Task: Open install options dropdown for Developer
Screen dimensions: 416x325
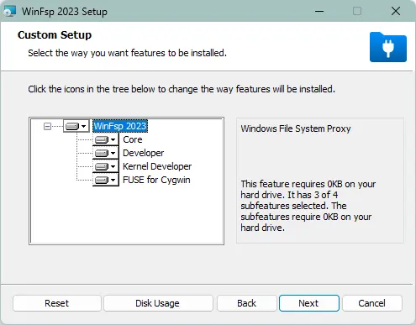Action: click(113, 153)
